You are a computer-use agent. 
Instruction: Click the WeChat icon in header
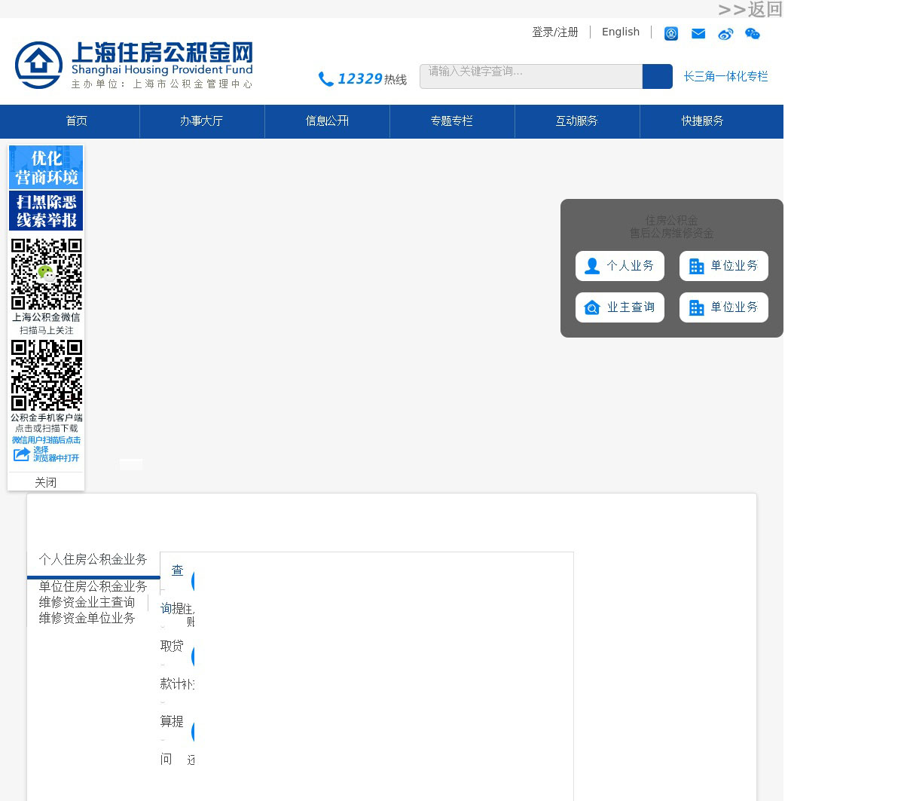tap(753, 34)
